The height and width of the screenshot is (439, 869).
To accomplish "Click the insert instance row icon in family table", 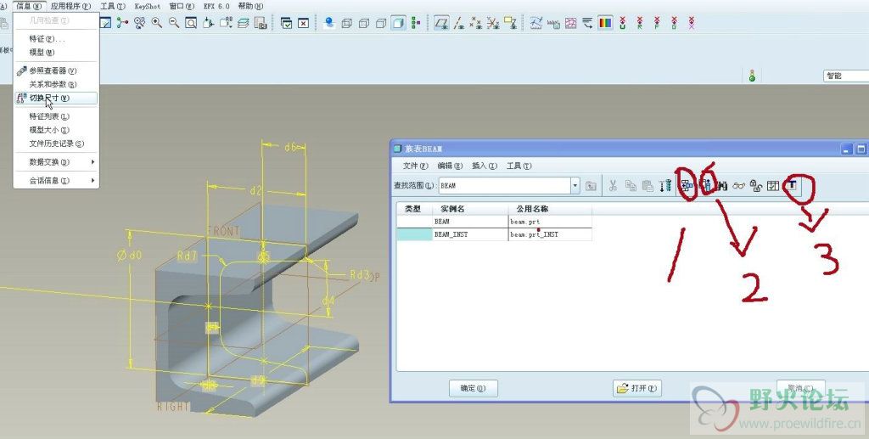I will 686,186.
